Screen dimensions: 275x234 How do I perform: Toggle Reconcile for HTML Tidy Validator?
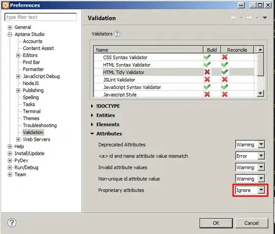[225, 72]
